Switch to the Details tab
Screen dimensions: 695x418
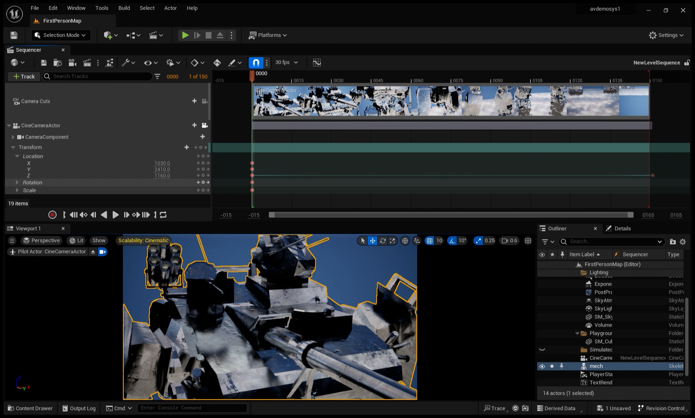tap(619, 229)
